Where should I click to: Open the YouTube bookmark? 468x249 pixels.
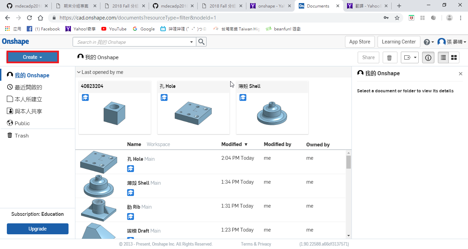point(114,29)
